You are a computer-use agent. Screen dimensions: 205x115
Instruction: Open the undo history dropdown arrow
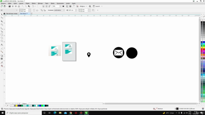[x=35, y=6]
